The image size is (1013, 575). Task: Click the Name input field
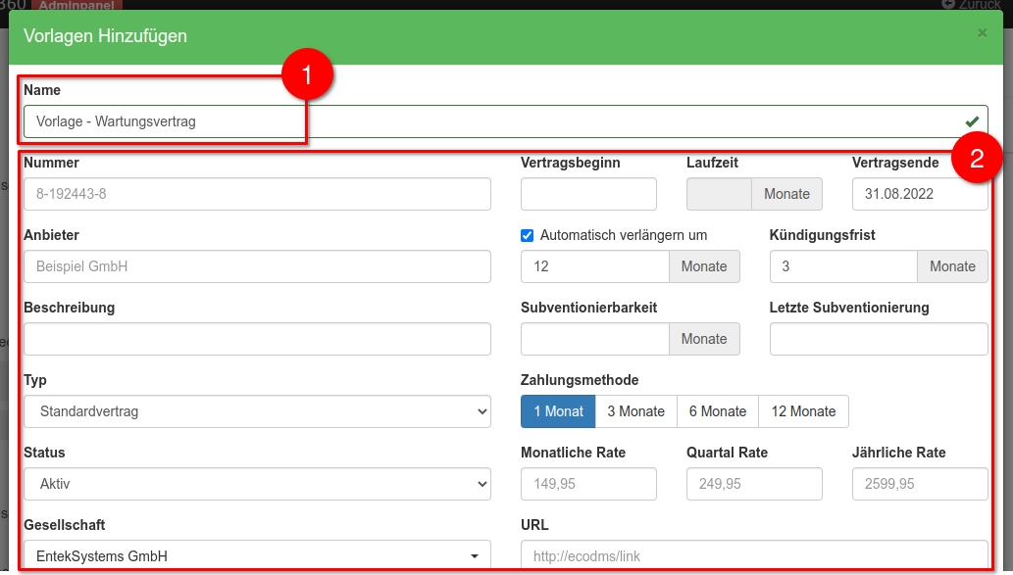click(490, 122)
